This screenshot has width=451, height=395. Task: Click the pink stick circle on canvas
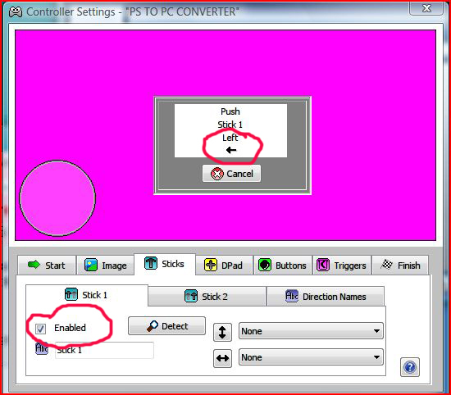tap(57, 198)
